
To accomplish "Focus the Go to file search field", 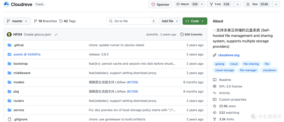I will 131,21.
